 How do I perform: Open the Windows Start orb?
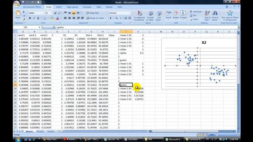pyautogui.click(x=18, y=139)
